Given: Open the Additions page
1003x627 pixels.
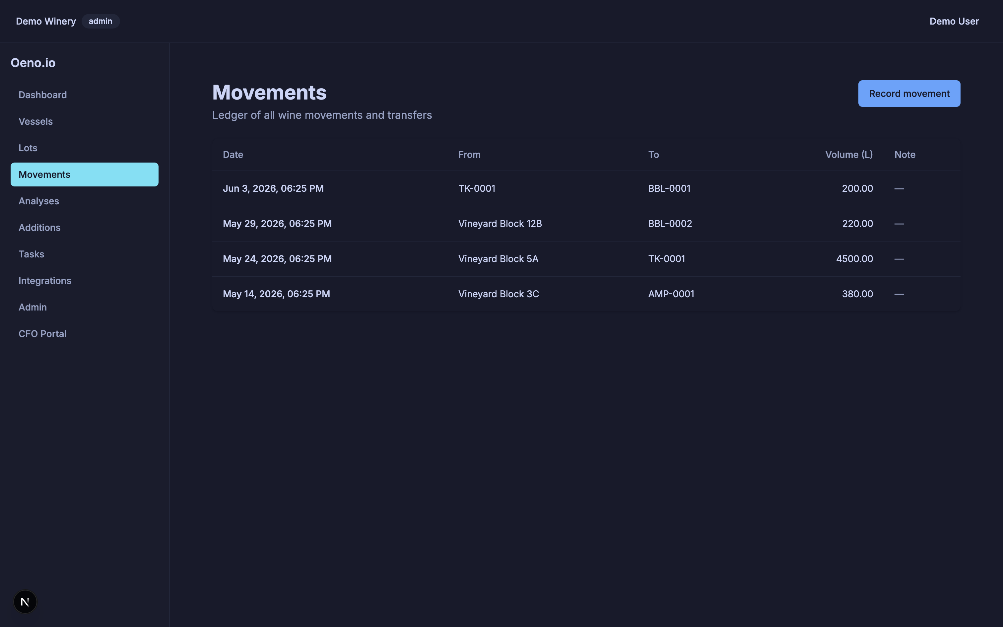Looking at the screenshot, I should pos(84,228).
